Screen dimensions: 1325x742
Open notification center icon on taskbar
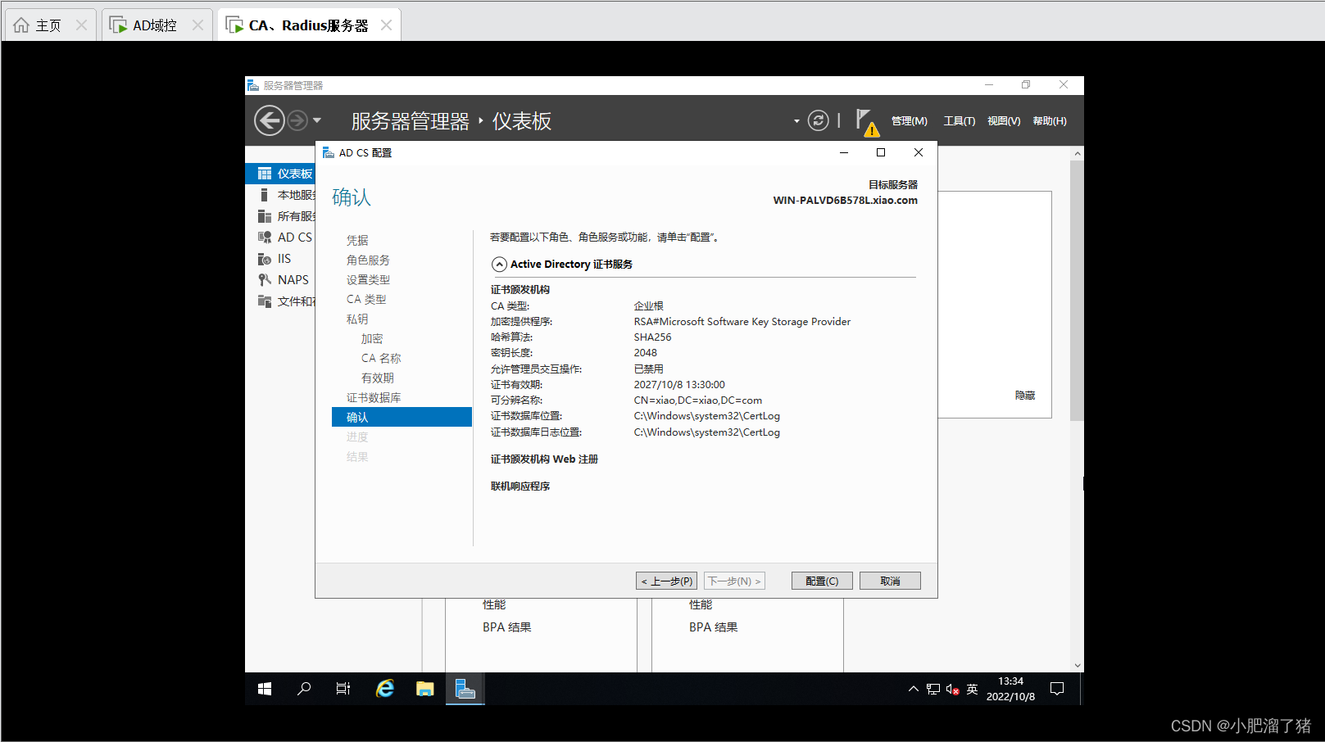tap(1057, 689)
